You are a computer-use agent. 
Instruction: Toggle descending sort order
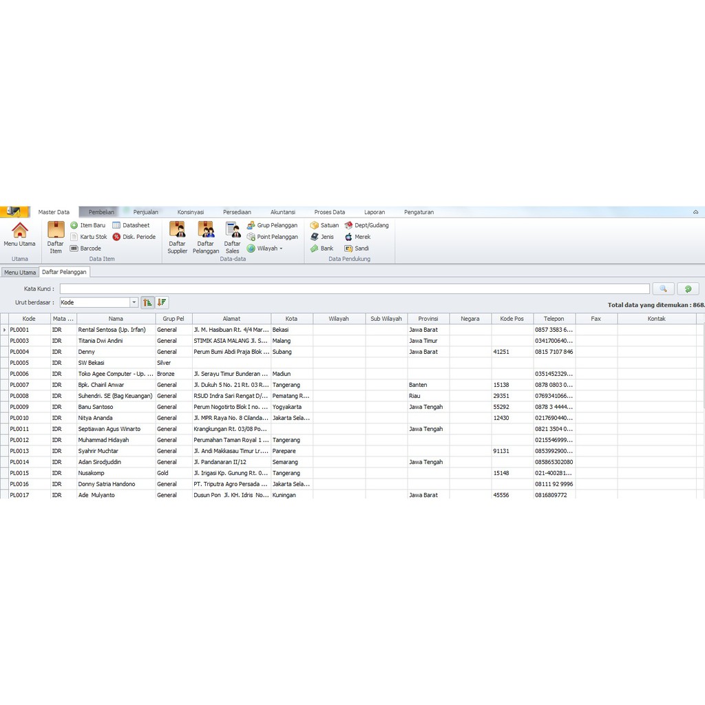tap(162, 302)
